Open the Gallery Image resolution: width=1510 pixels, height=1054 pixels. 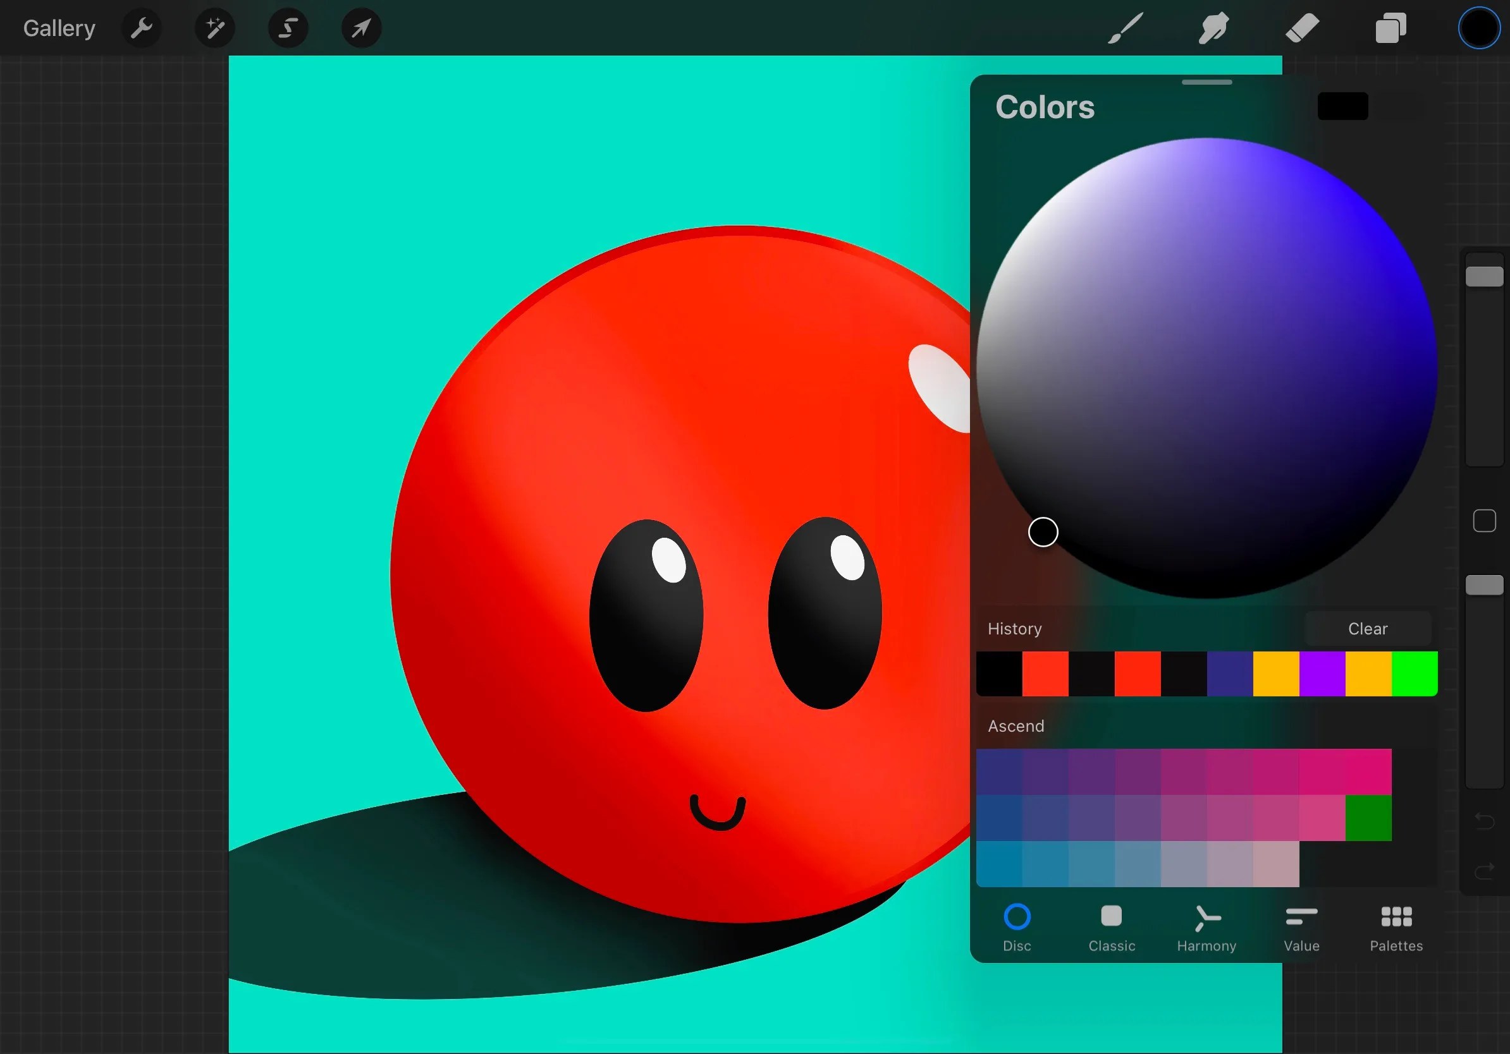(x=59, y=28)
